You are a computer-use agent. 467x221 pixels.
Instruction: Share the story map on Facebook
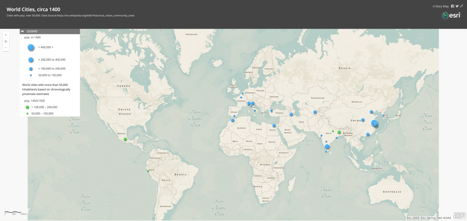tap(452, 6)
